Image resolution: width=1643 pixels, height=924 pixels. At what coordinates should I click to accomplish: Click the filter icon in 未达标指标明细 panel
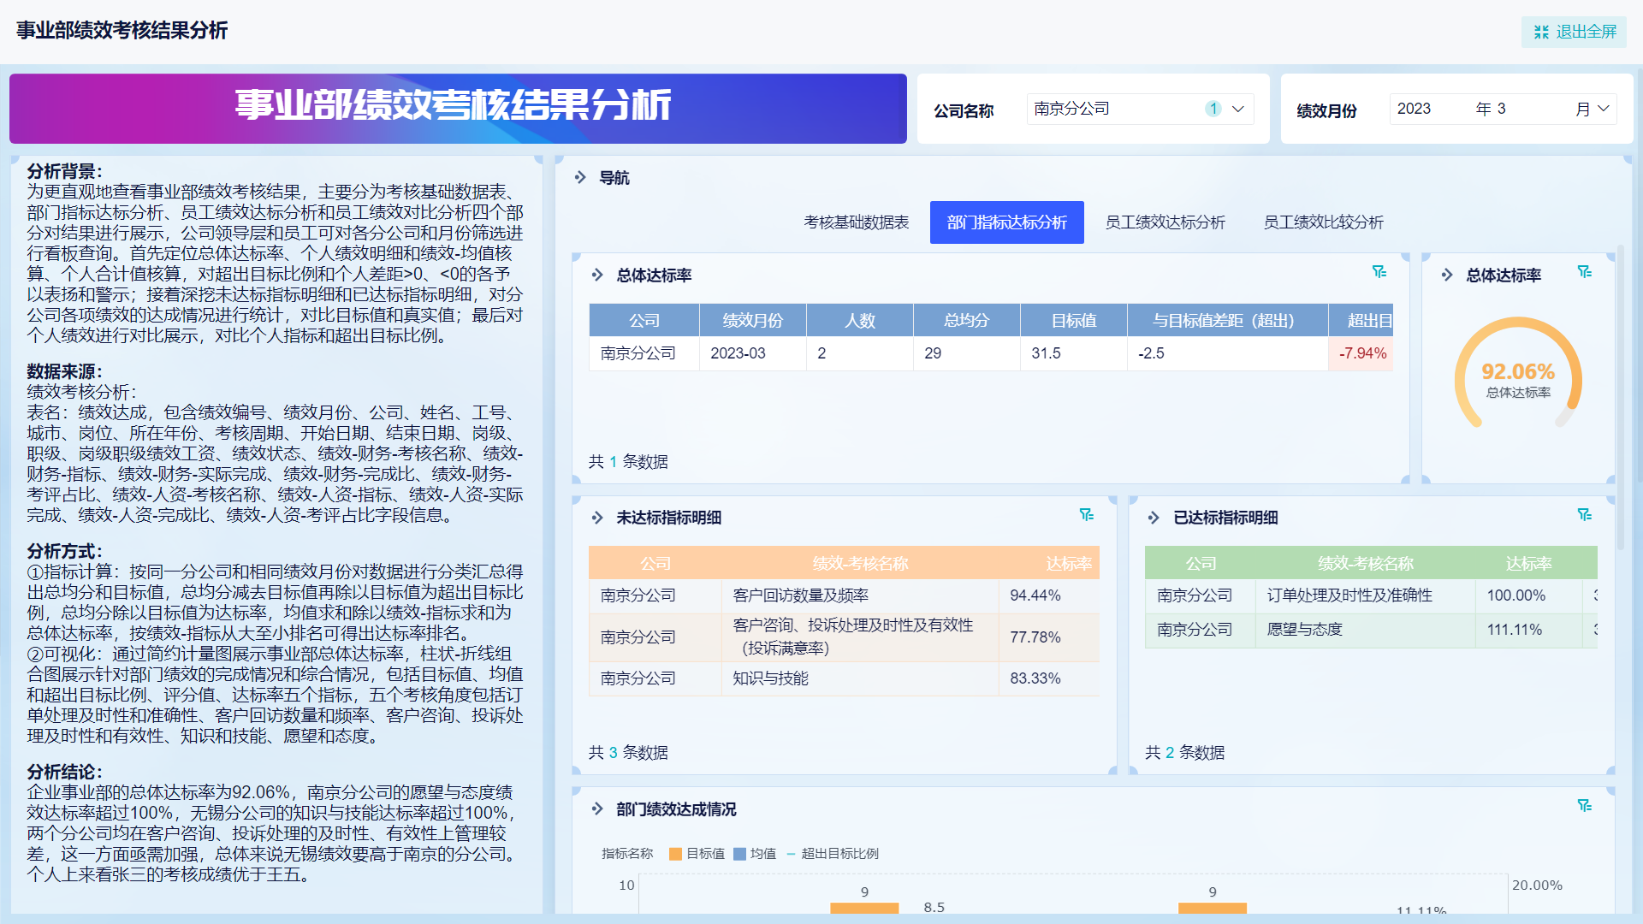point(1086,515)
